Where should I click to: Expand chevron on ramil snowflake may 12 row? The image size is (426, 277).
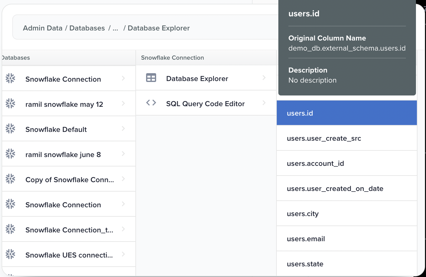123,104
